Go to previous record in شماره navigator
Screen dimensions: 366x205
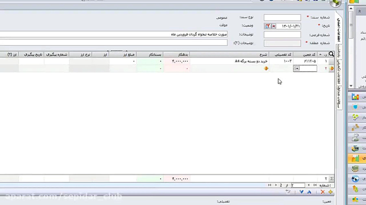click(x=309, y=185)
